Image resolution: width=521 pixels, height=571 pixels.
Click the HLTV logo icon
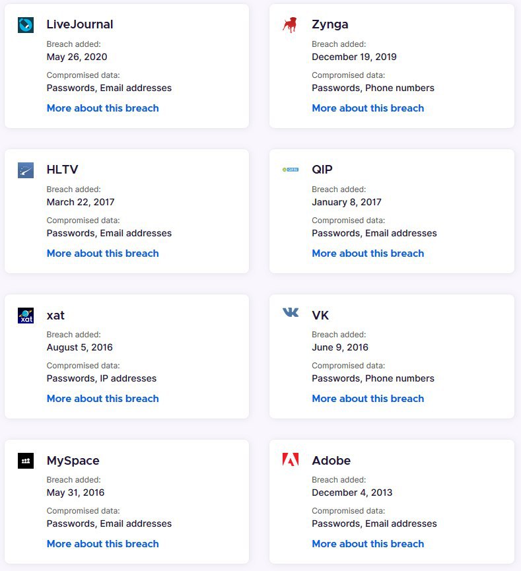pyautogui.click(x=26, y=170)
